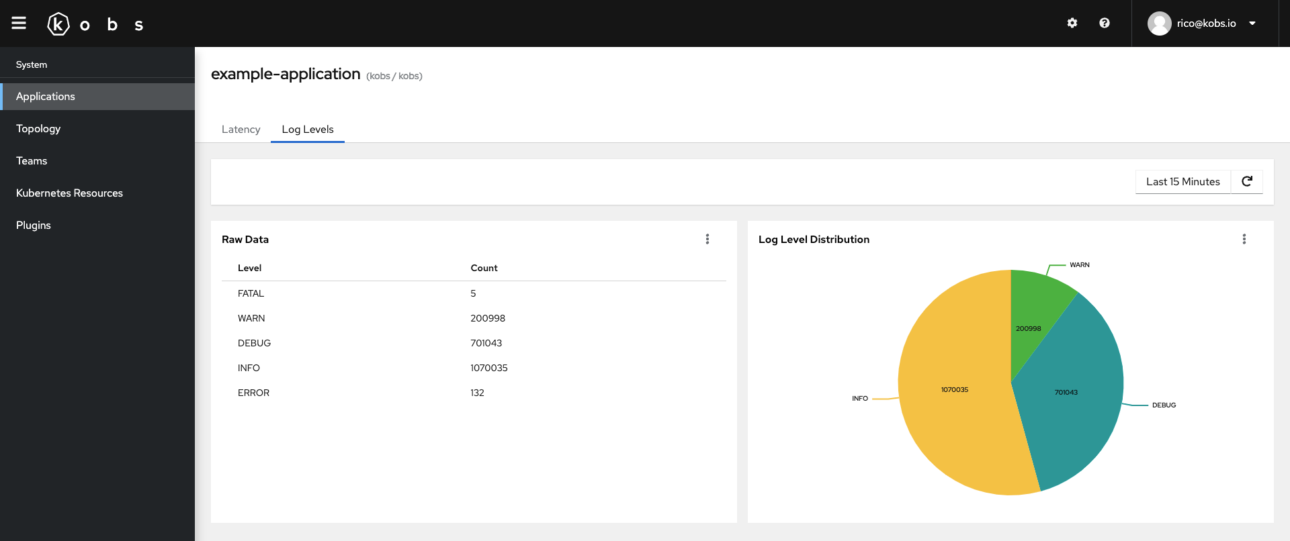Click the kobs logo

95,24
